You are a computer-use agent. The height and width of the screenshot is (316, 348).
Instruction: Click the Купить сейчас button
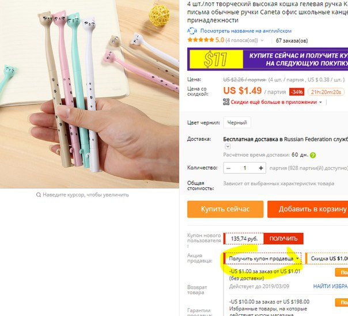[225, 209]
